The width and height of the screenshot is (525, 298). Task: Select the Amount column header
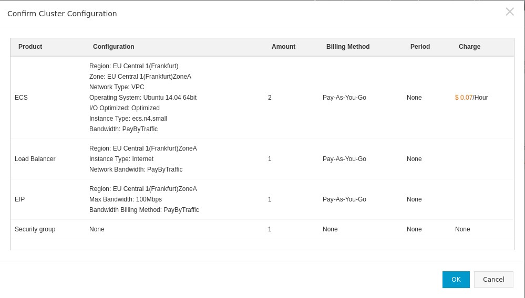coord(283,47)
